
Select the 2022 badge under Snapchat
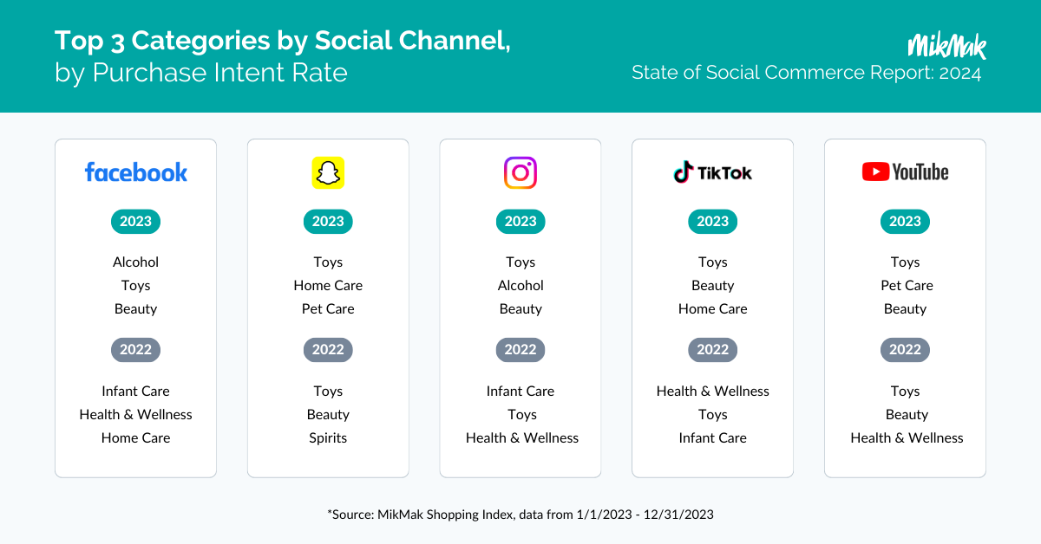tap(328, 350)
